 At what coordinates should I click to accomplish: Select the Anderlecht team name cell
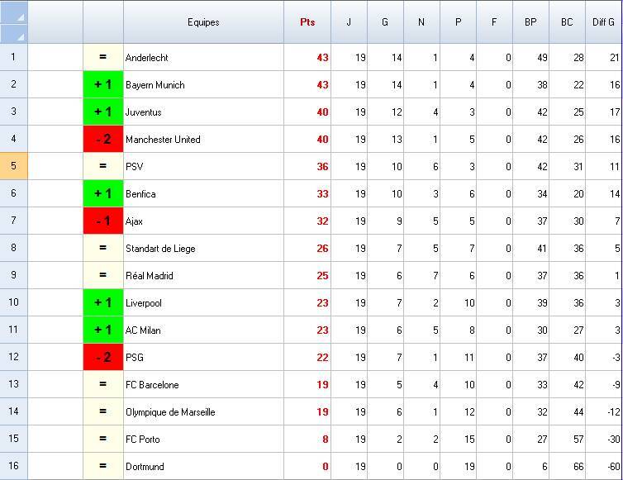[x=203, y=57]
